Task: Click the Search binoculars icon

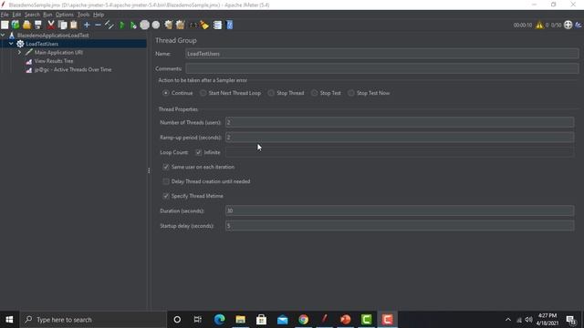Action: (193, 25)
